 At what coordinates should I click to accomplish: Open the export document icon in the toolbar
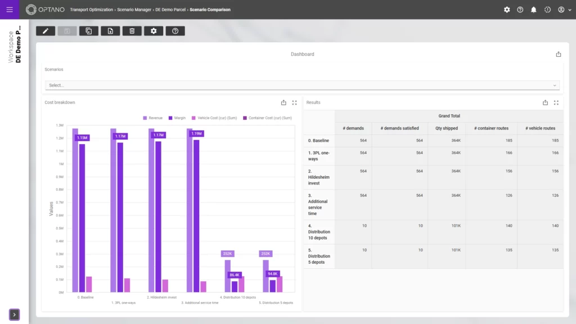coord(110,31)
